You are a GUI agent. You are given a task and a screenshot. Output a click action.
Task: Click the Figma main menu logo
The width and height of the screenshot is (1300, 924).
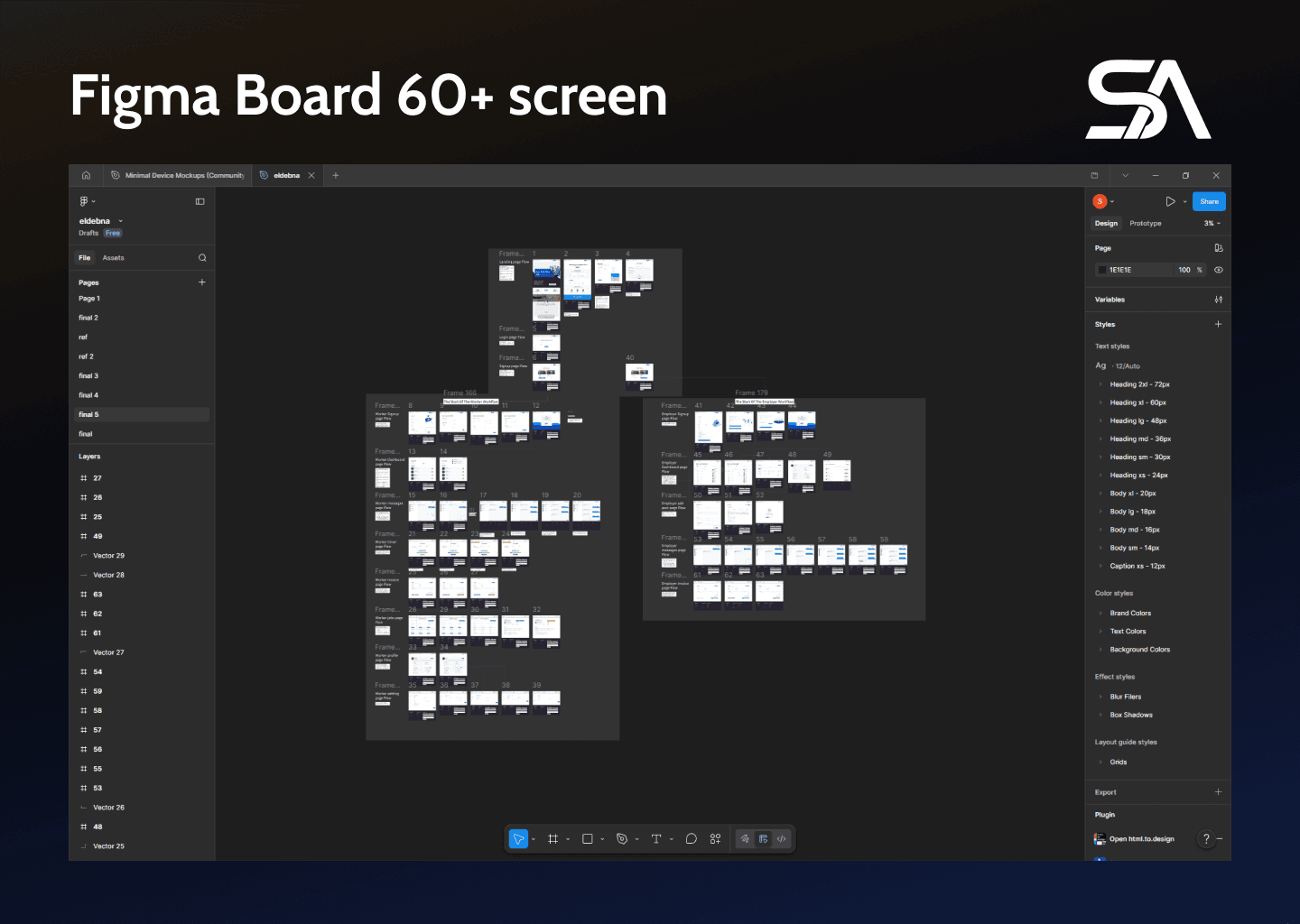point(84,201)
